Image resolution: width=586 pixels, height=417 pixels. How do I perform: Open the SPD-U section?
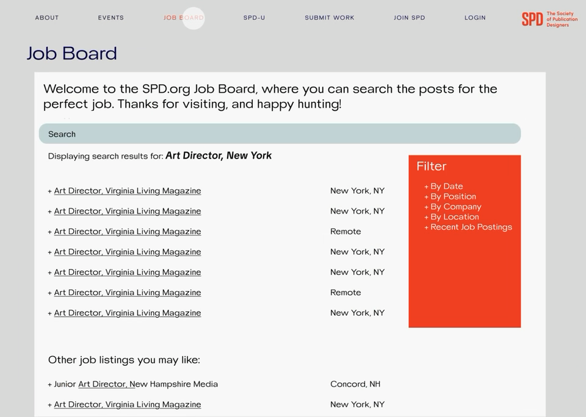point(254,18)
